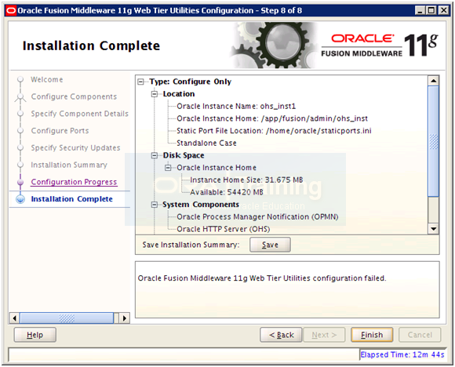Image resolution: width=455 pixels, height=367 pixels.
Task: Select Specify Component Details step
Action: pos(79,114)
